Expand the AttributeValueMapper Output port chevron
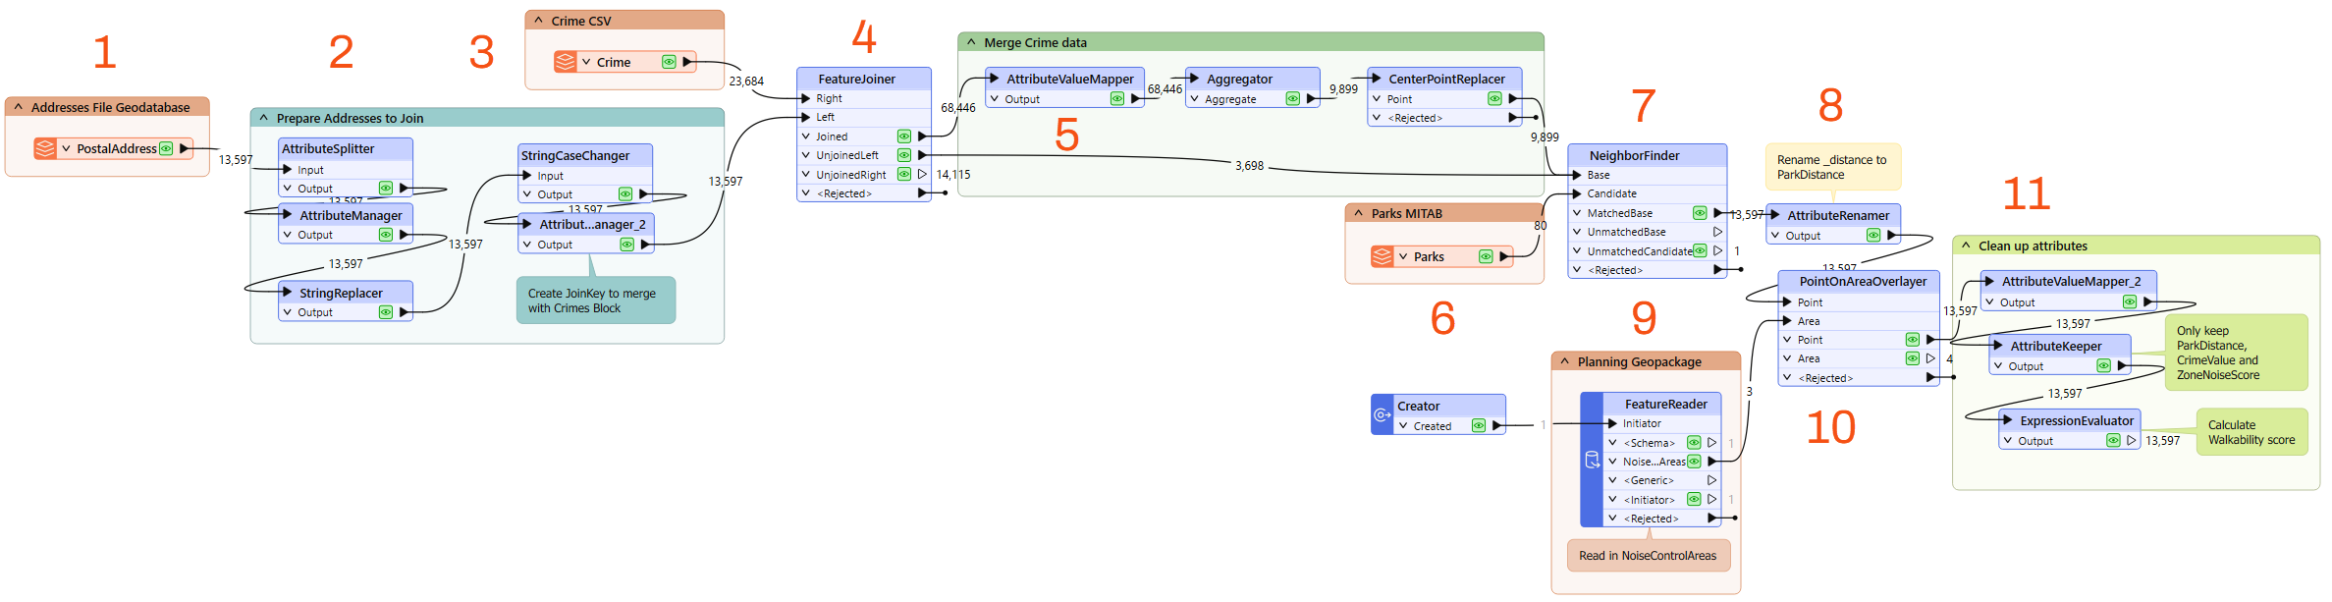This screenshot has width=2332, height=602. click(995, 99)
